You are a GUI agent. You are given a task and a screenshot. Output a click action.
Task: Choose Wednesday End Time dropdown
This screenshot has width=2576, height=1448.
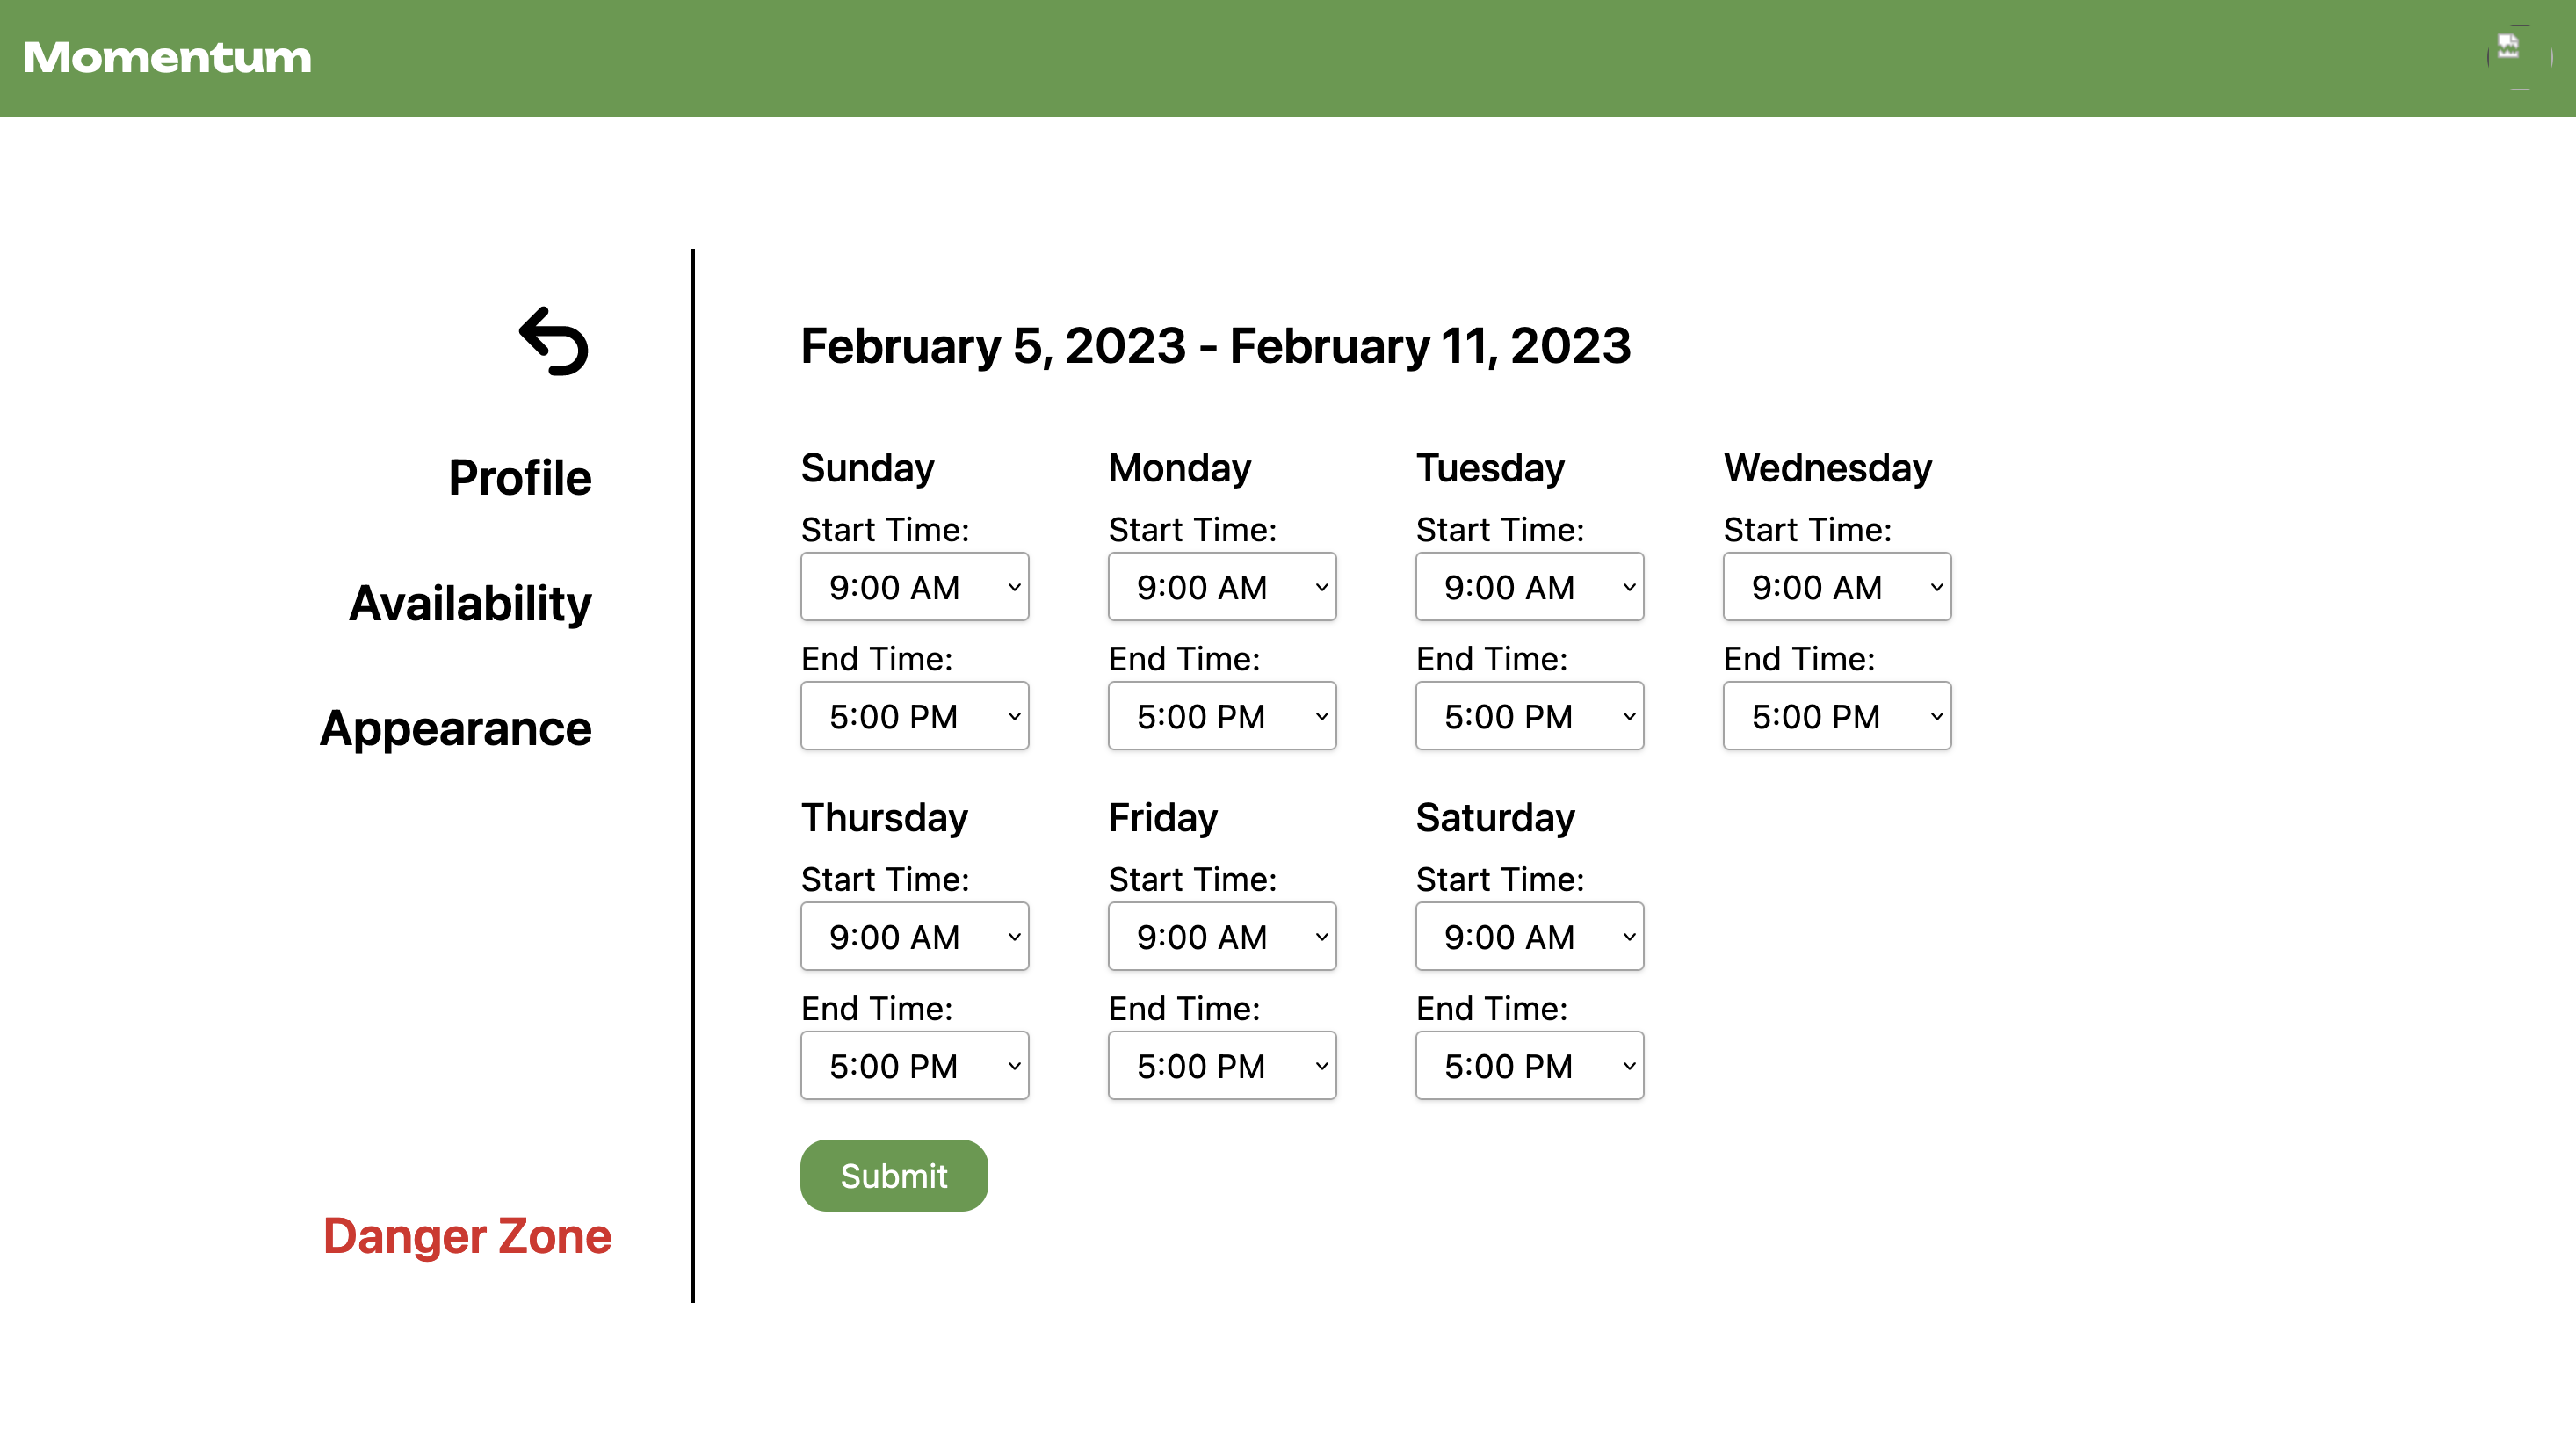coord(1837,716)
